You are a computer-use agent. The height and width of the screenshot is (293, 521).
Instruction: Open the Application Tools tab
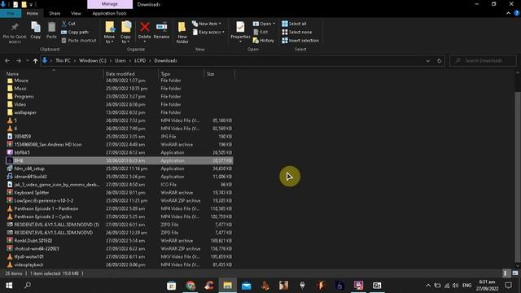tap(109, 13)
